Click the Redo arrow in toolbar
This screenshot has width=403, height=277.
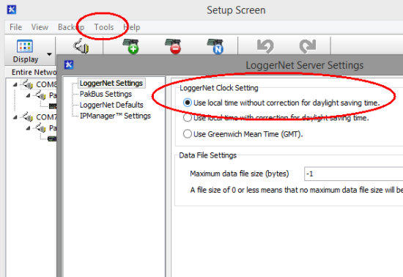pos(308,46)
